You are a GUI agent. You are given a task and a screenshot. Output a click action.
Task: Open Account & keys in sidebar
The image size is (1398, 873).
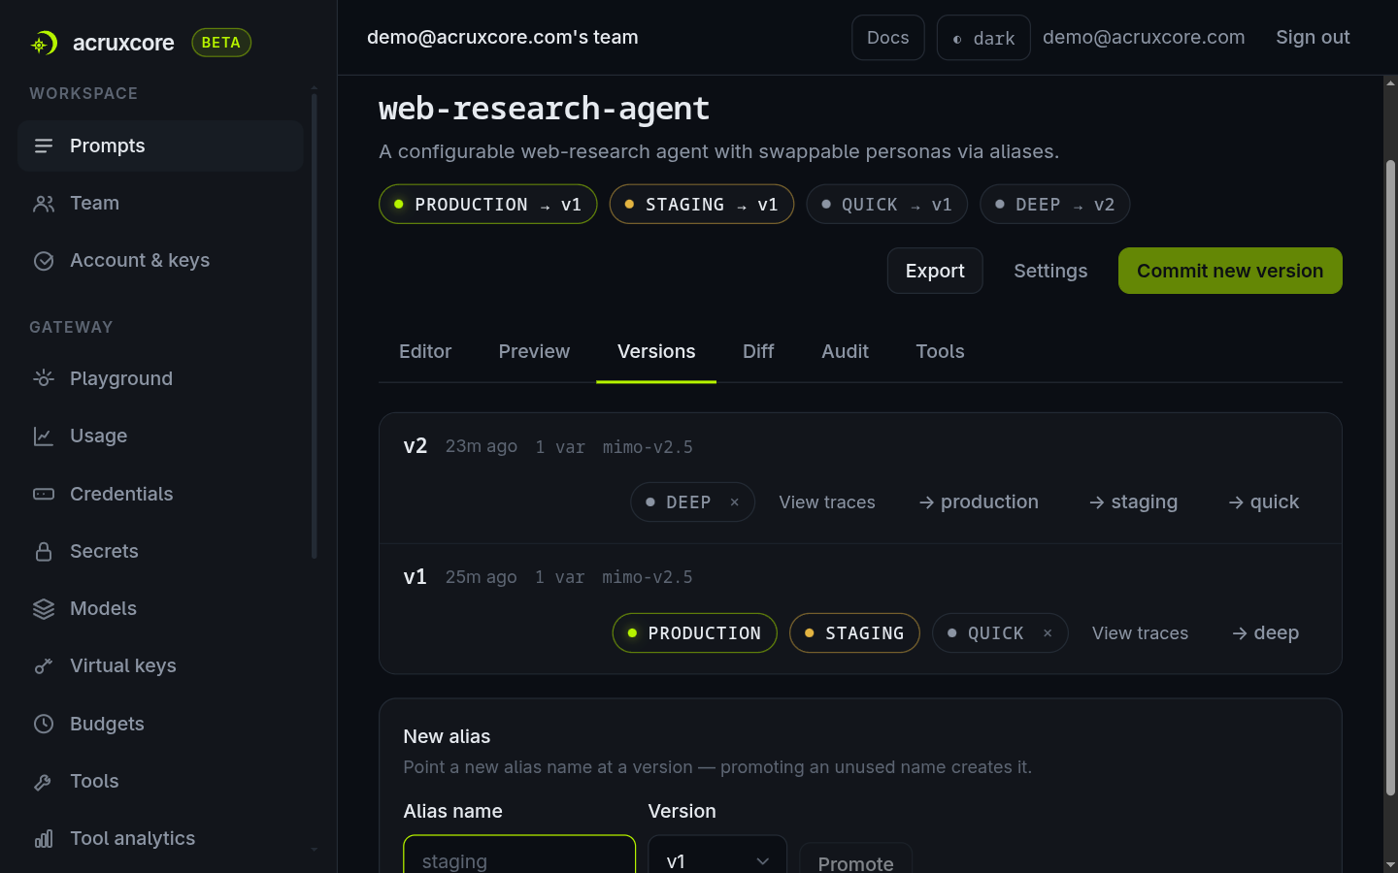click(160, 261)
